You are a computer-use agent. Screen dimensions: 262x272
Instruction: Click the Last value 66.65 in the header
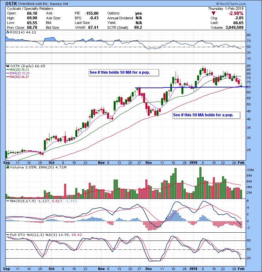coord(238,23)
